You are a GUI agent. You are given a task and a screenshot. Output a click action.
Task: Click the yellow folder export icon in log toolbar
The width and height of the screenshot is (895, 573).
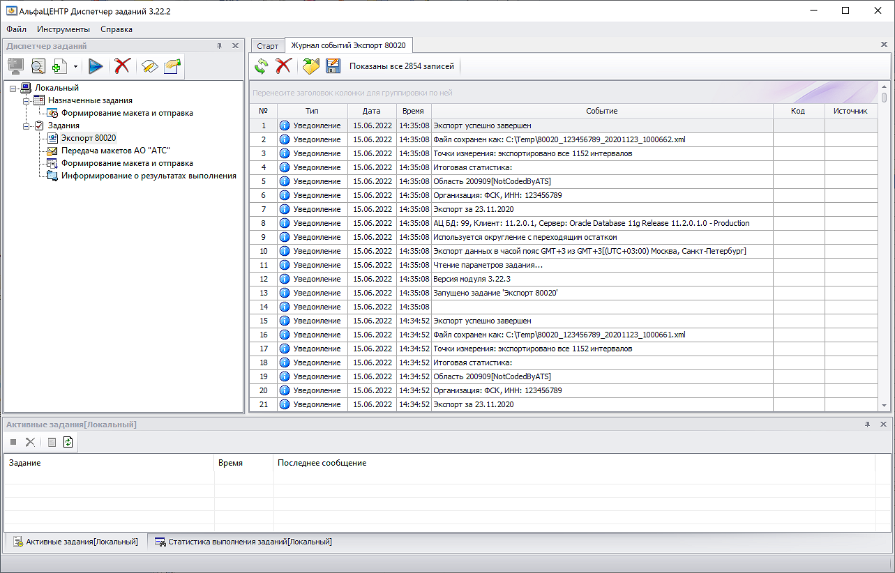coord(310,66)
